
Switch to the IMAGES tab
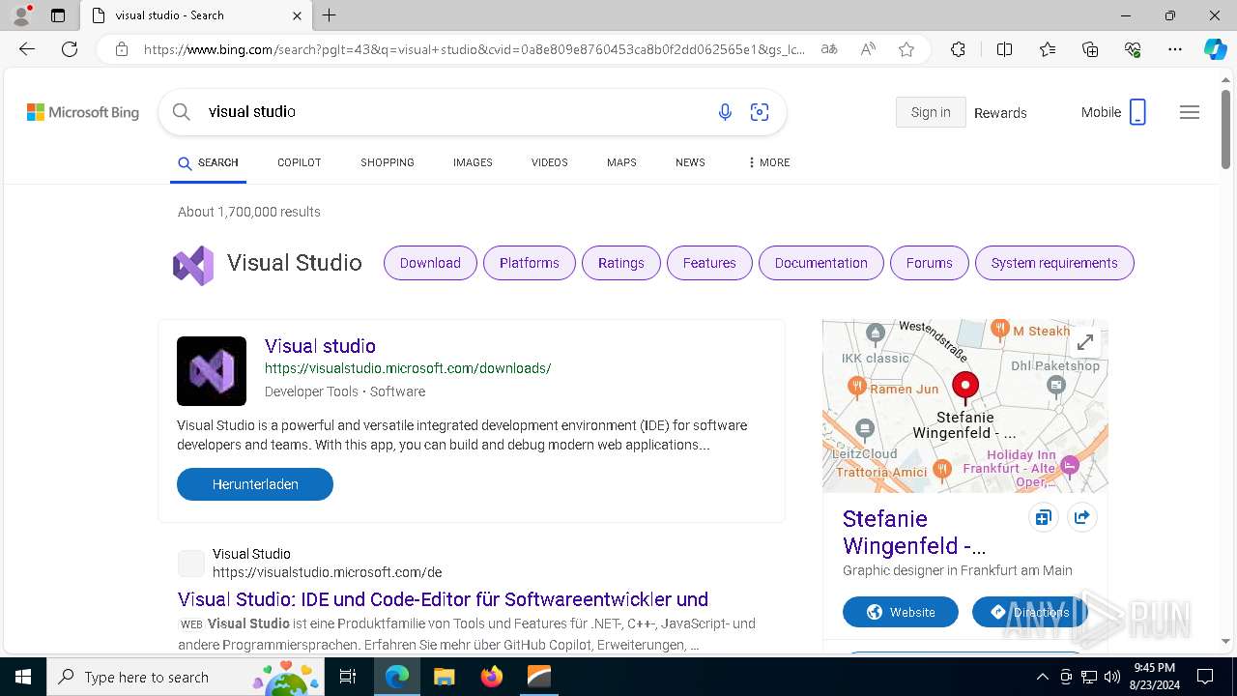pyautogui.click(x=473, y=162)
